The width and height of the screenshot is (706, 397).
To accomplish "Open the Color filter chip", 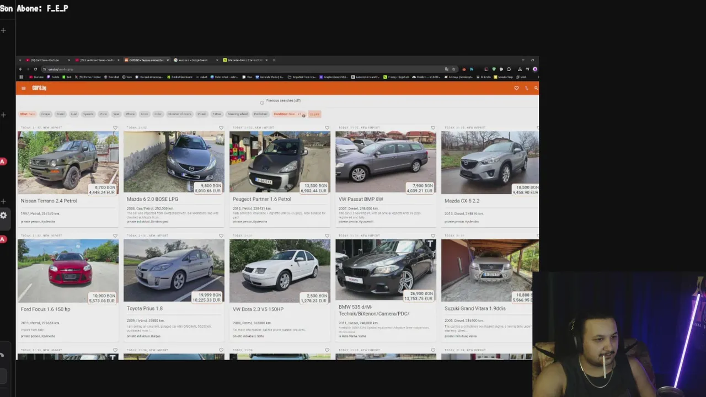I will 158,114.
